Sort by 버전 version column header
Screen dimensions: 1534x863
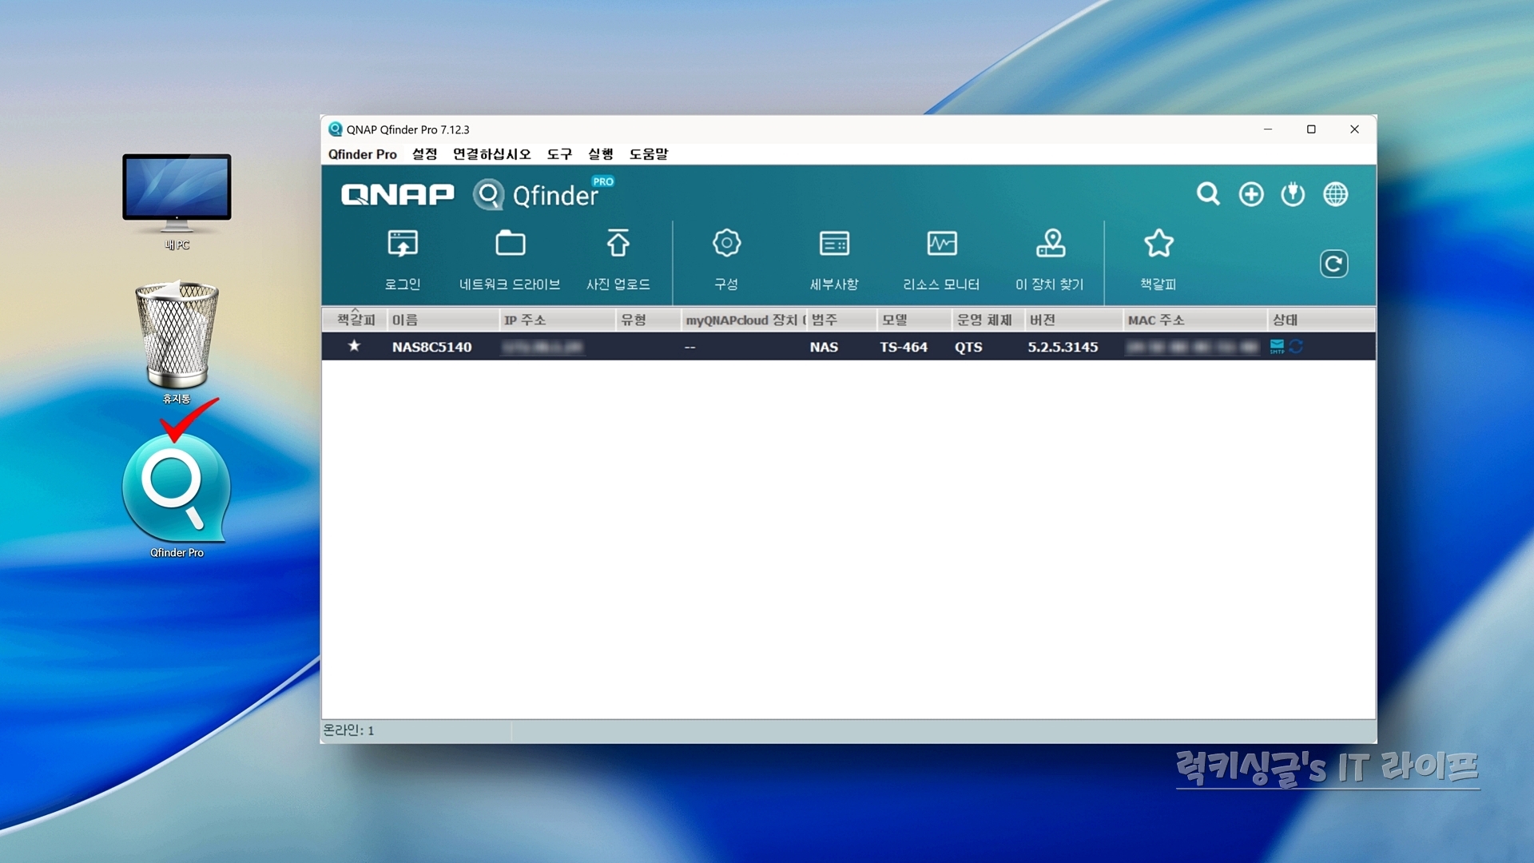1074,320
